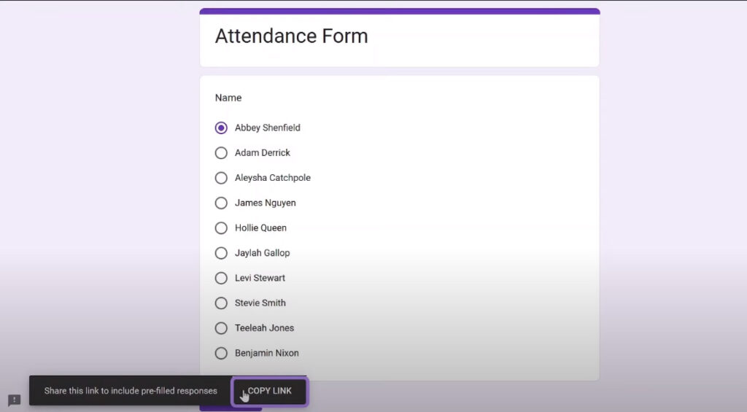Open the feedback report icon
Screen dimensions: 747x412
(14, 400)
